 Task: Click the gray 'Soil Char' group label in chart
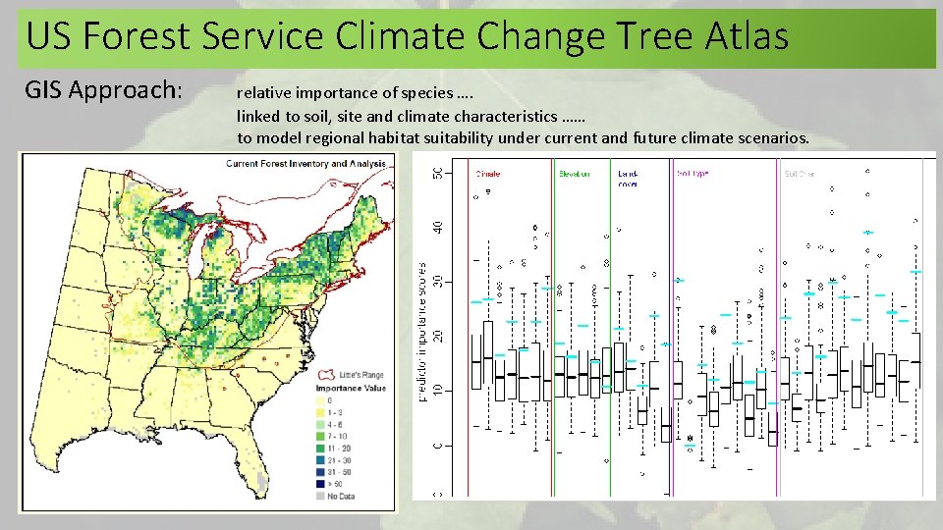point(800,174)
